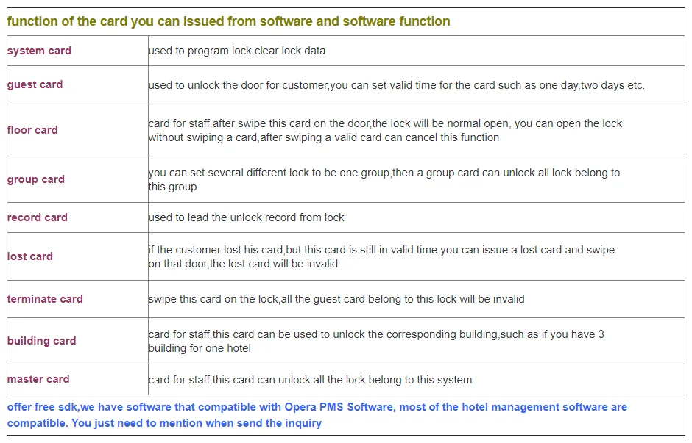Click the guest card valid time description
This screenshot has width=692, height=443.
[x=396, y=85]
